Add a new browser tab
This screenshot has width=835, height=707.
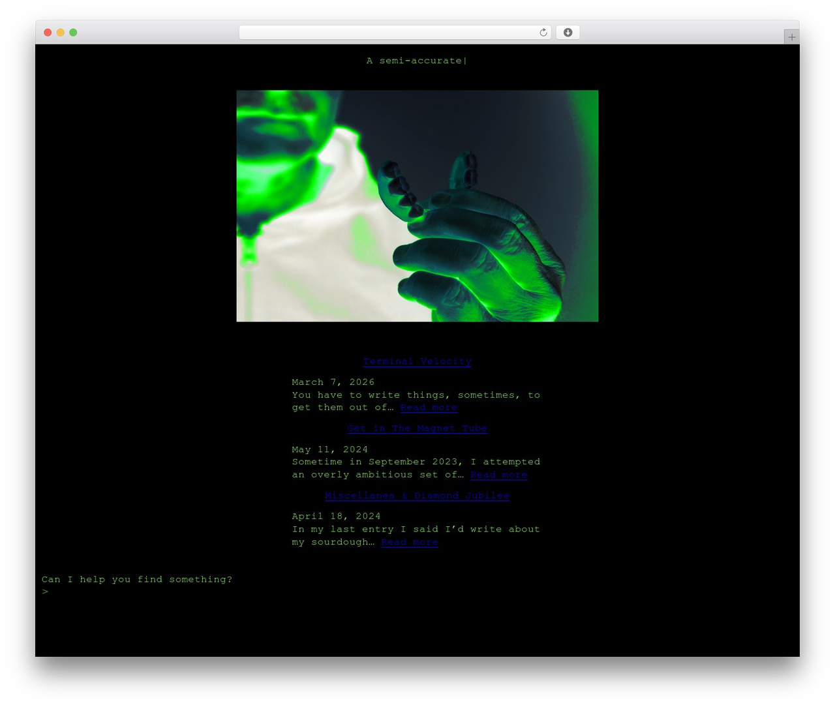click(791, 37)
